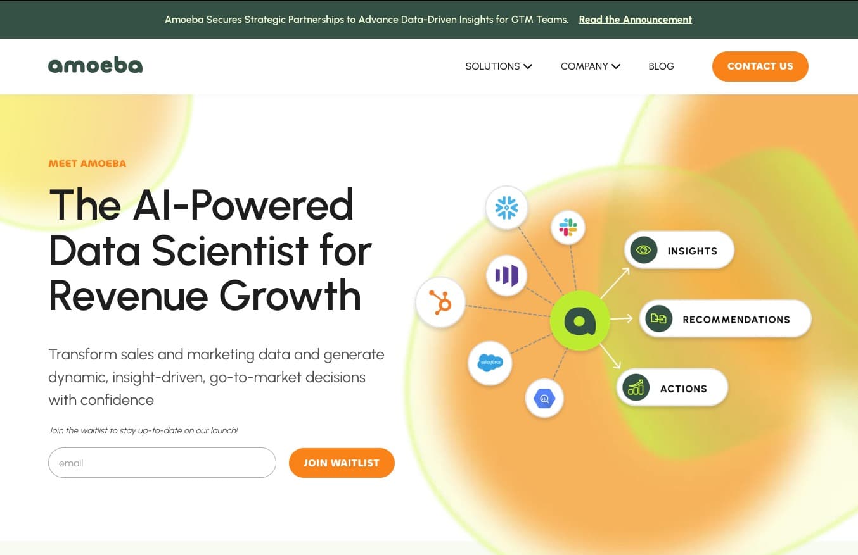Focus the email input field
This screenshot has height=555, width=858.
(x=162, y=463)
